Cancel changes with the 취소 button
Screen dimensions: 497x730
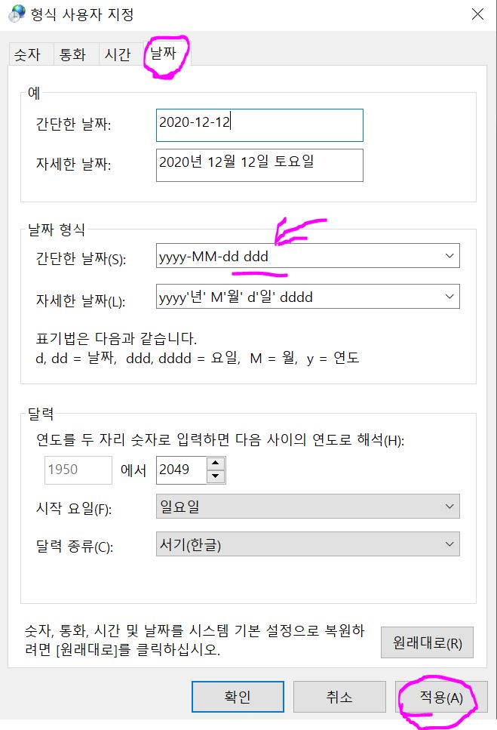pyautogui.click(x=339, y=697)
